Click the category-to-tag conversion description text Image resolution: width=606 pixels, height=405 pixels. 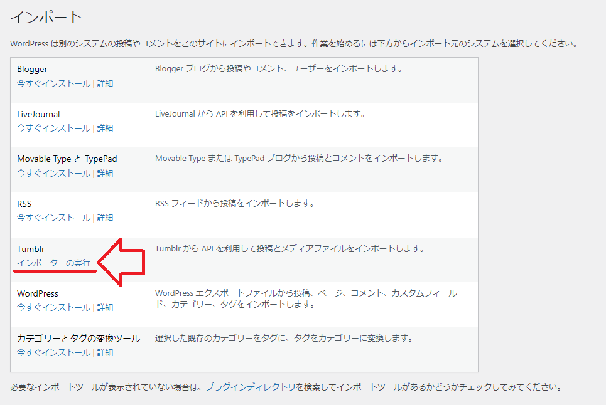[284, 339]
